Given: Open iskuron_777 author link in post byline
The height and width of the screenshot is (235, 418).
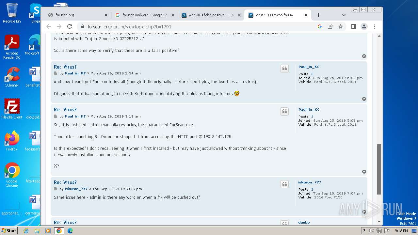Looking at the screenshot, I should point(76,189).
